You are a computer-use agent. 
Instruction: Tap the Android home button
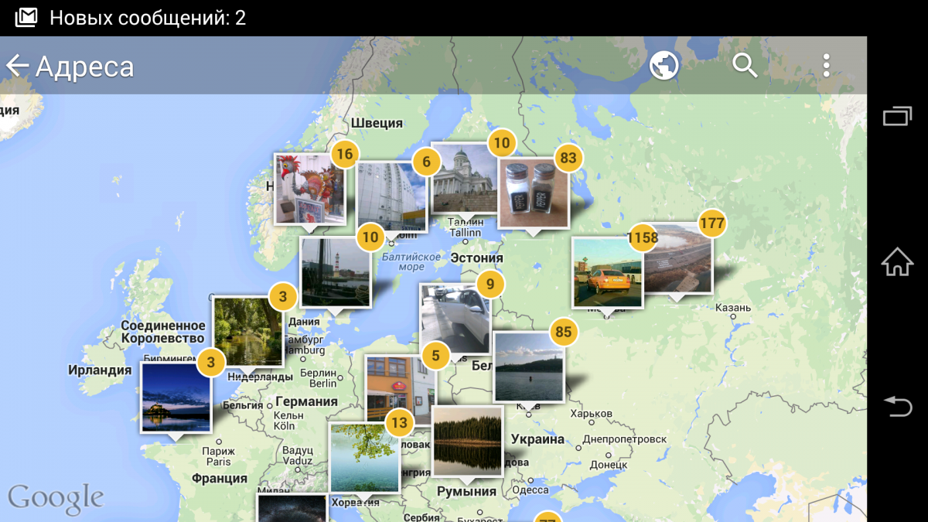[x=897, y=261]
